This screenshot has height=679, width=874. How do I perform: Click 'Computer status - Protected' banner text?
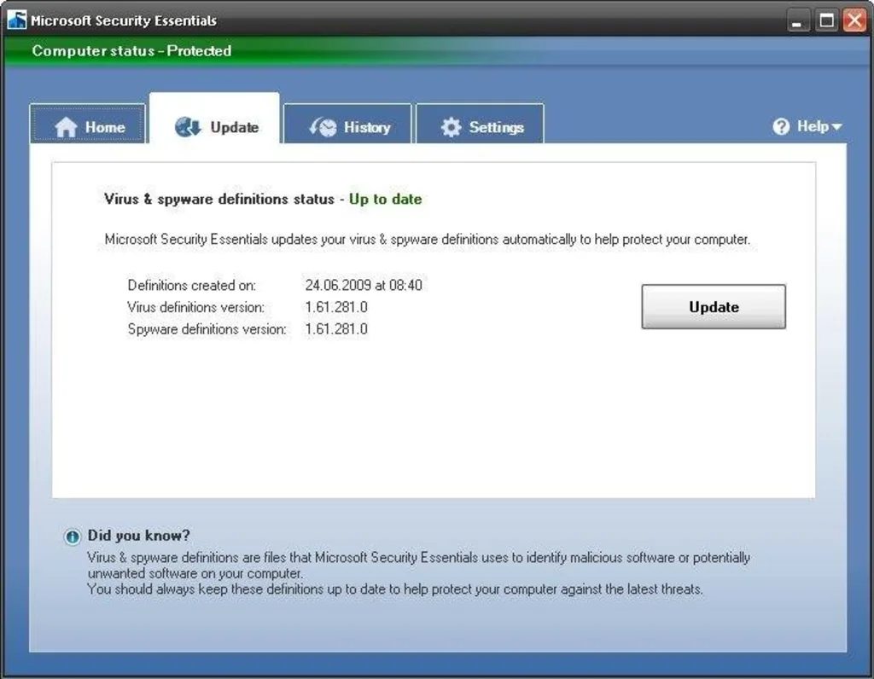point(131,50)
